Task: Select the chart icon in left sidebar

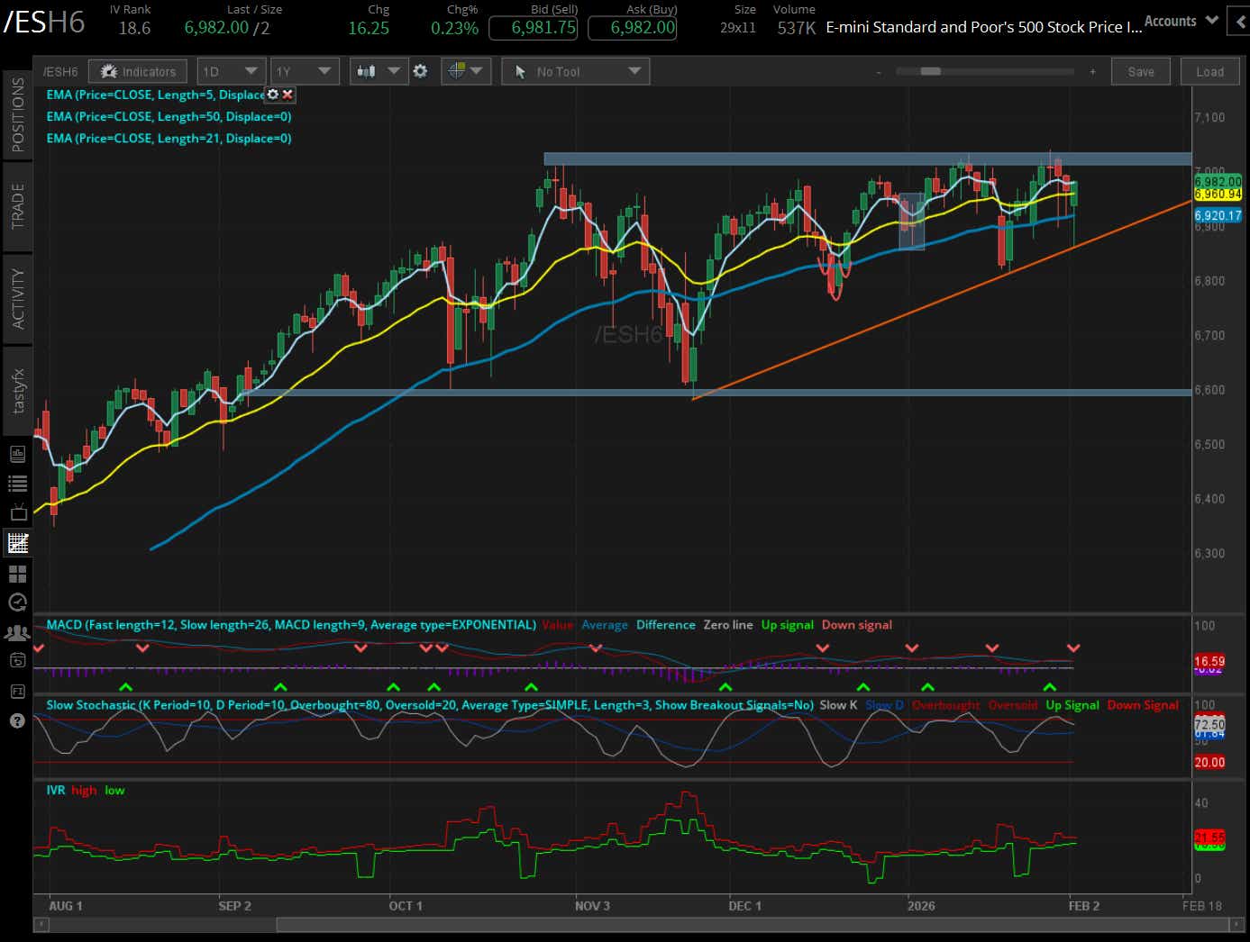Action: pos(17,542)
